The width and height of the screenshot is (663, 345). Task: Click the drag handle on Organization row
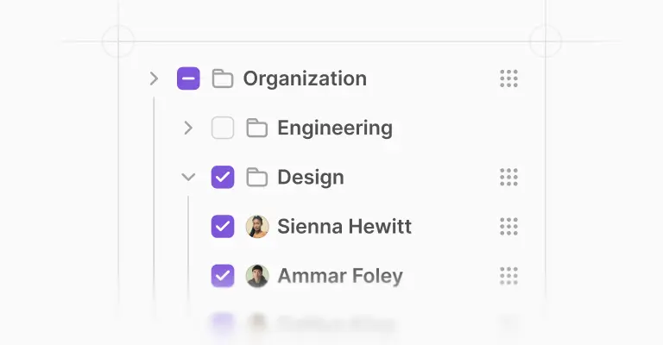pos(508,79)
